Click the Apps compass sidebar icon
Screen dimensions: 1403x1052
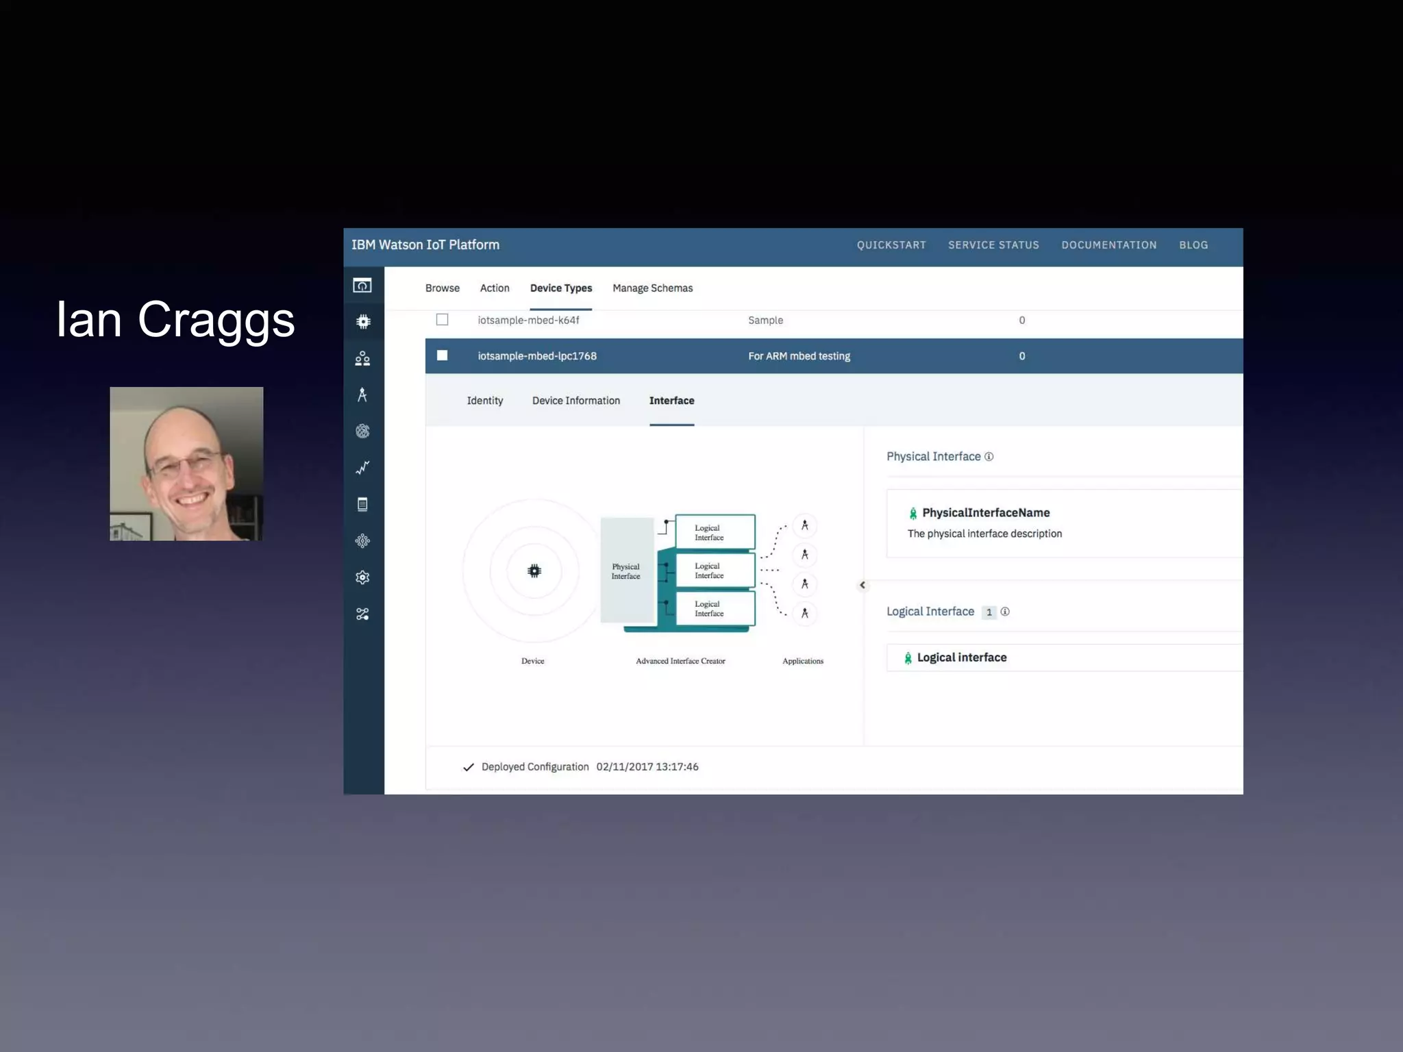coord(362,395)
